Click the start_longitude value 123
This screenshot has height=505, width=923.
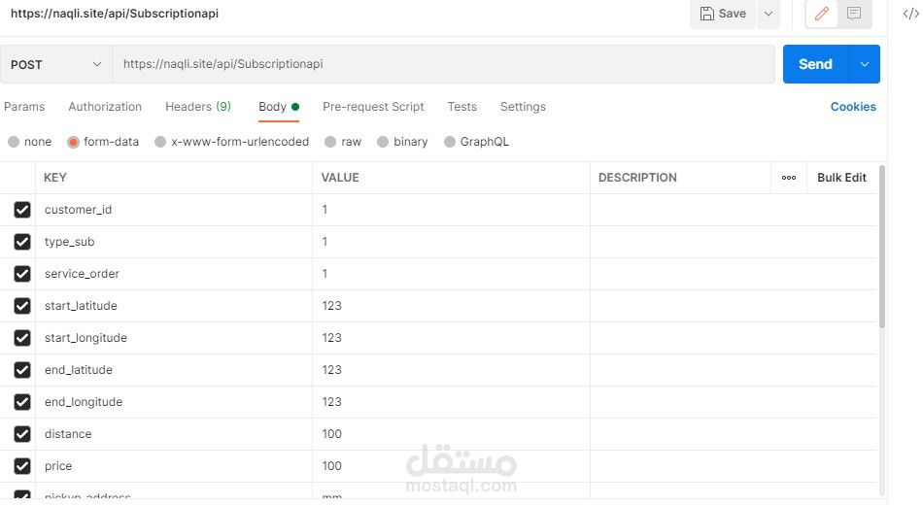point(331,338)
